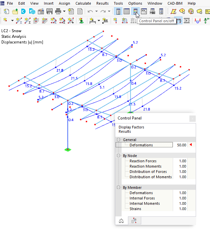Open the Redo history dropdown

pyautogui.click(x=109, y=11)
